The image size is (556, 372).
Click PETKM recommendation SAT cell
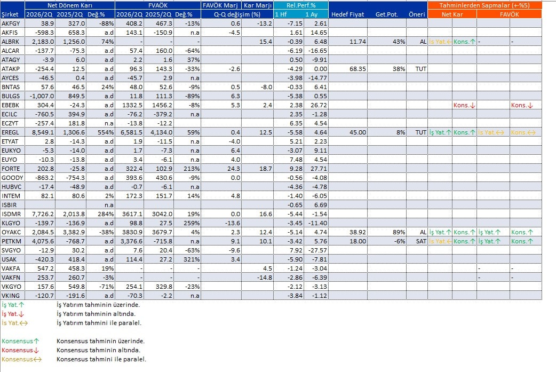click(x=417, y=241)
